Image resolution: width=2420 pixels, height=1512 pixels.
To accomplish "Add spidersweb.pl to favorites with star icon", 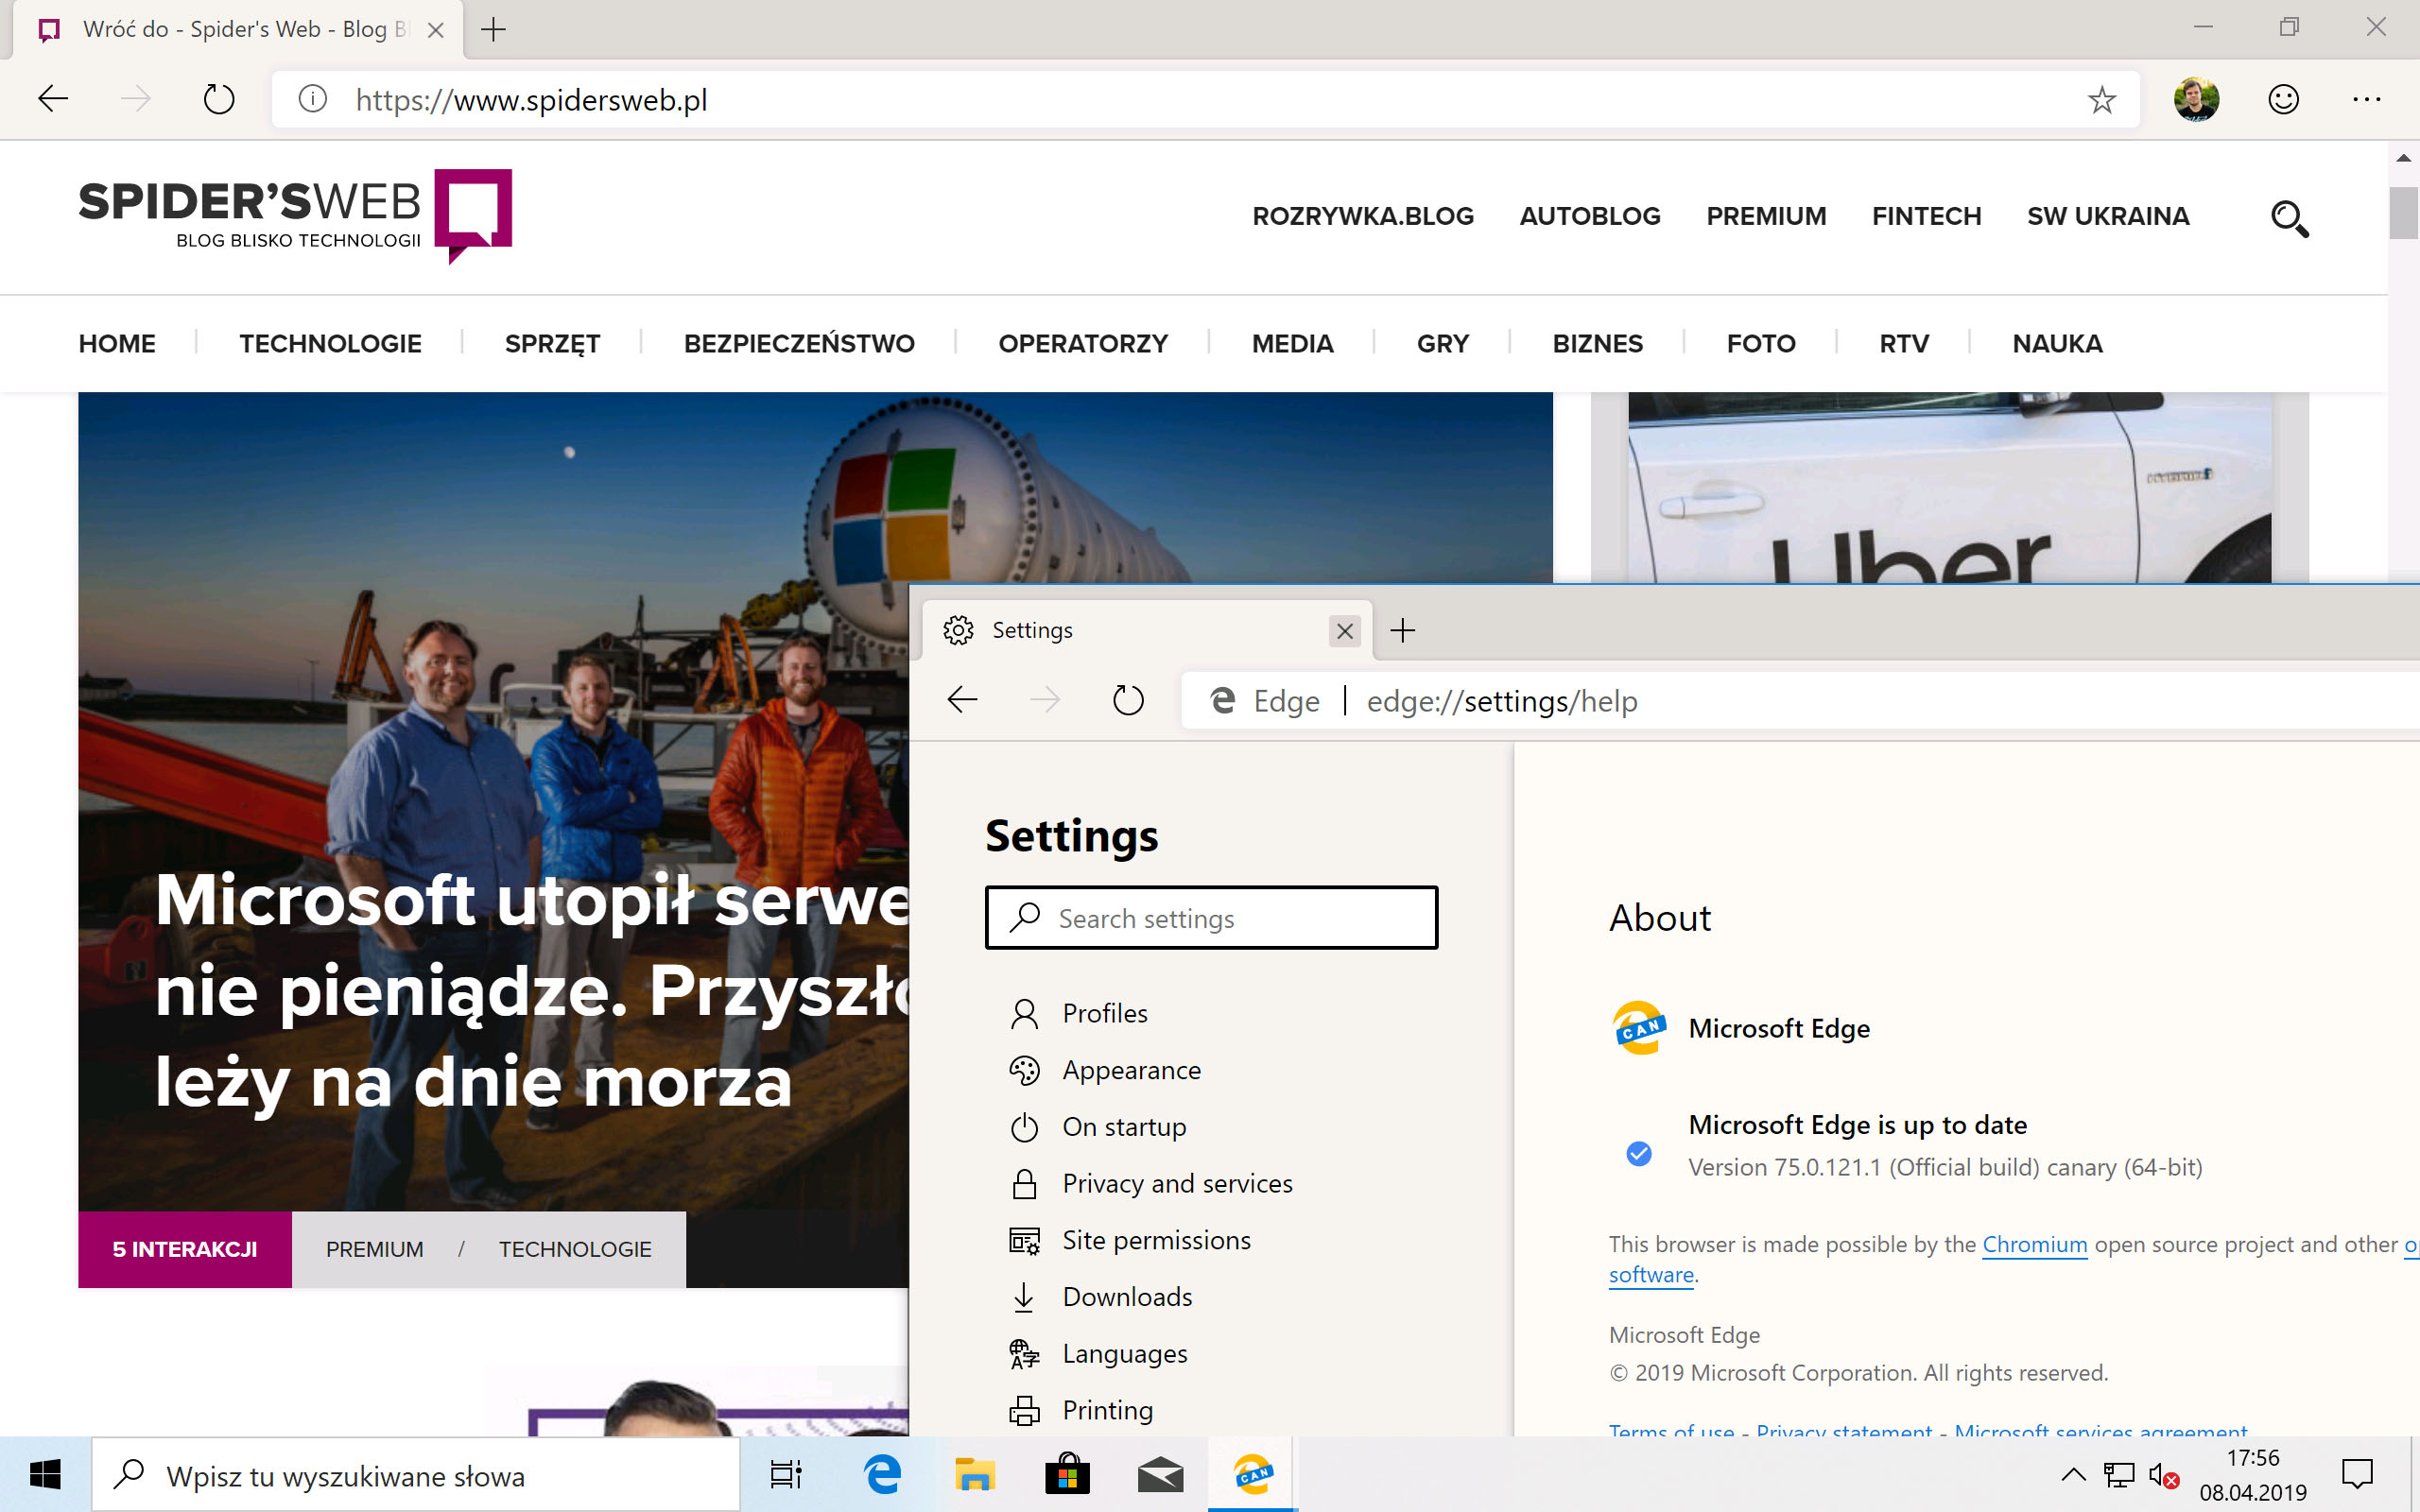I will pyautogui.click(x=2101, y=99).
